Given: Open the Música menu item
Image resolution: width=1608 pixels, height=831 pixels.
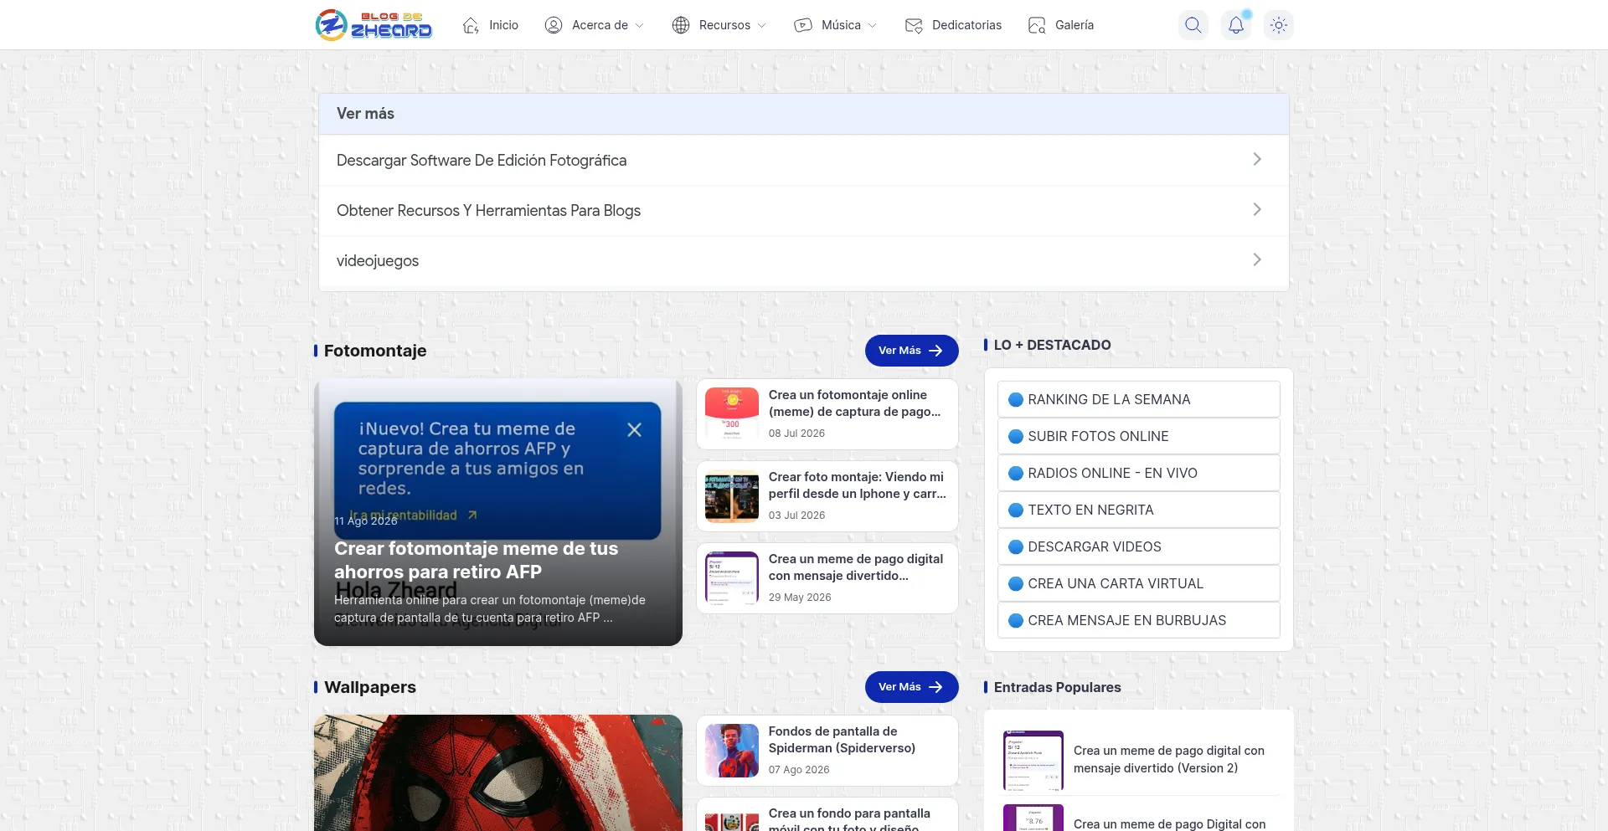Looking at the screenshot, I should click(x=841, y=25).
